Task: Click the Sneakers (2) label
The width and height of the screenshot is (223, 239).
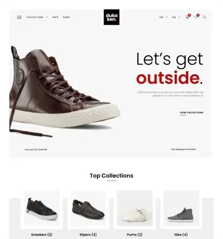Action: [x=42, y=235]
